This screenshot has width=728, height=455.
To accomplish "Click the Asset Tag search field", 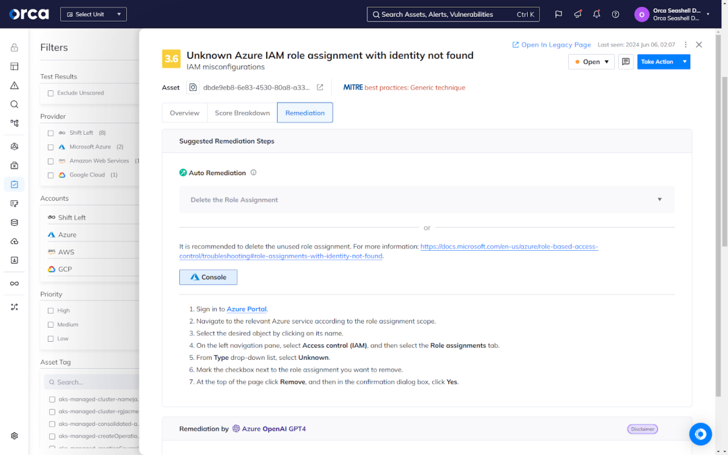I will click(x=92, y=382).
